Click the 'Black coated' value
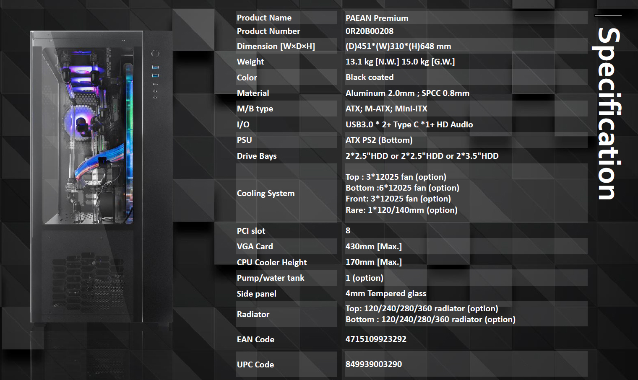This screenshot has height=380, width=638. point(370,77)
